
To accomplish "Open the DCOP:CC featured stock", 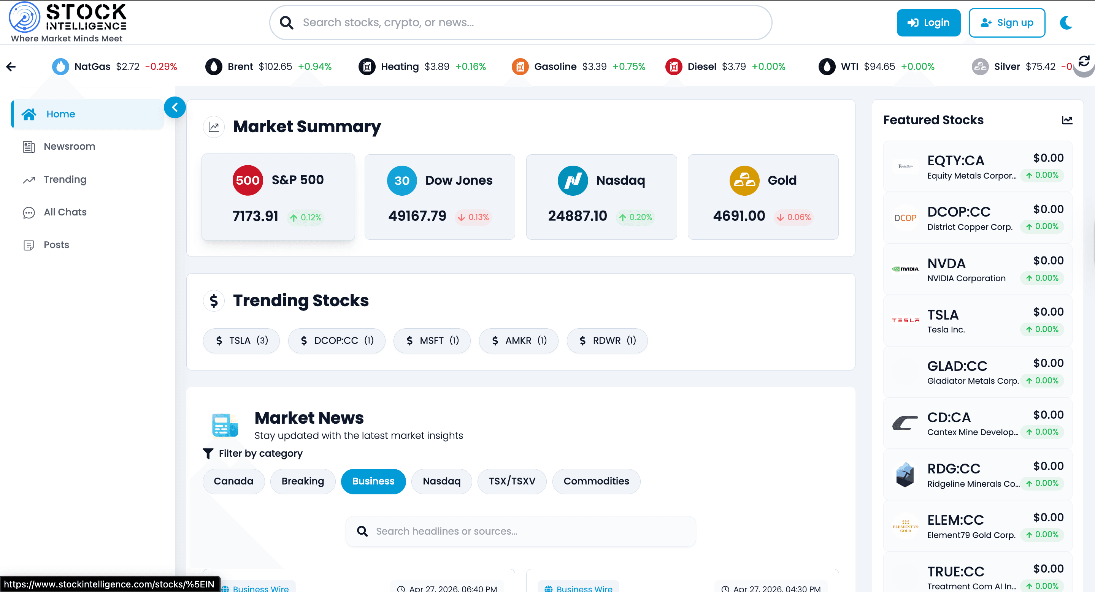I will [977, 218].
